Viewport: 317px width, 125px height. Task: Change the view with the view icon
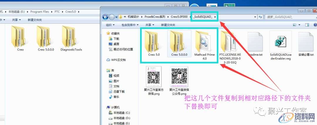(x=295, y=25)
